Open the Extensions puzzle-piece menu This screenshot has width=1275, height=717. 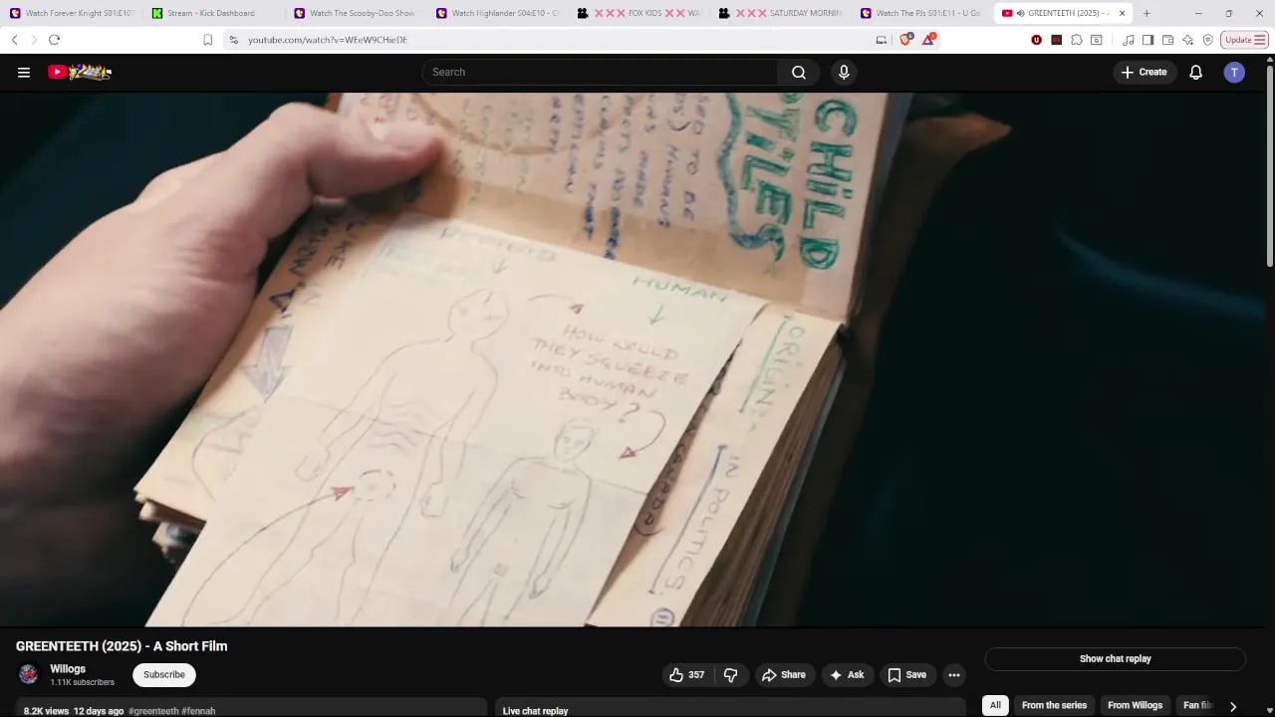pyautogui.click(x=1077, y=40)
